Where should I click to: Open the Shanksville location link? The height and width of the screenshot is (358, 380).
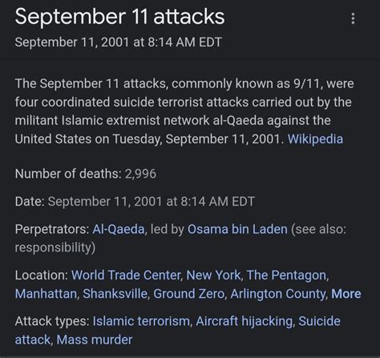pyautogui.click(x=115, y=294)
